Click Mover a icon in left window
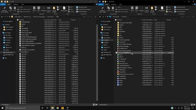196x110 pixels. tap(34, 9)
